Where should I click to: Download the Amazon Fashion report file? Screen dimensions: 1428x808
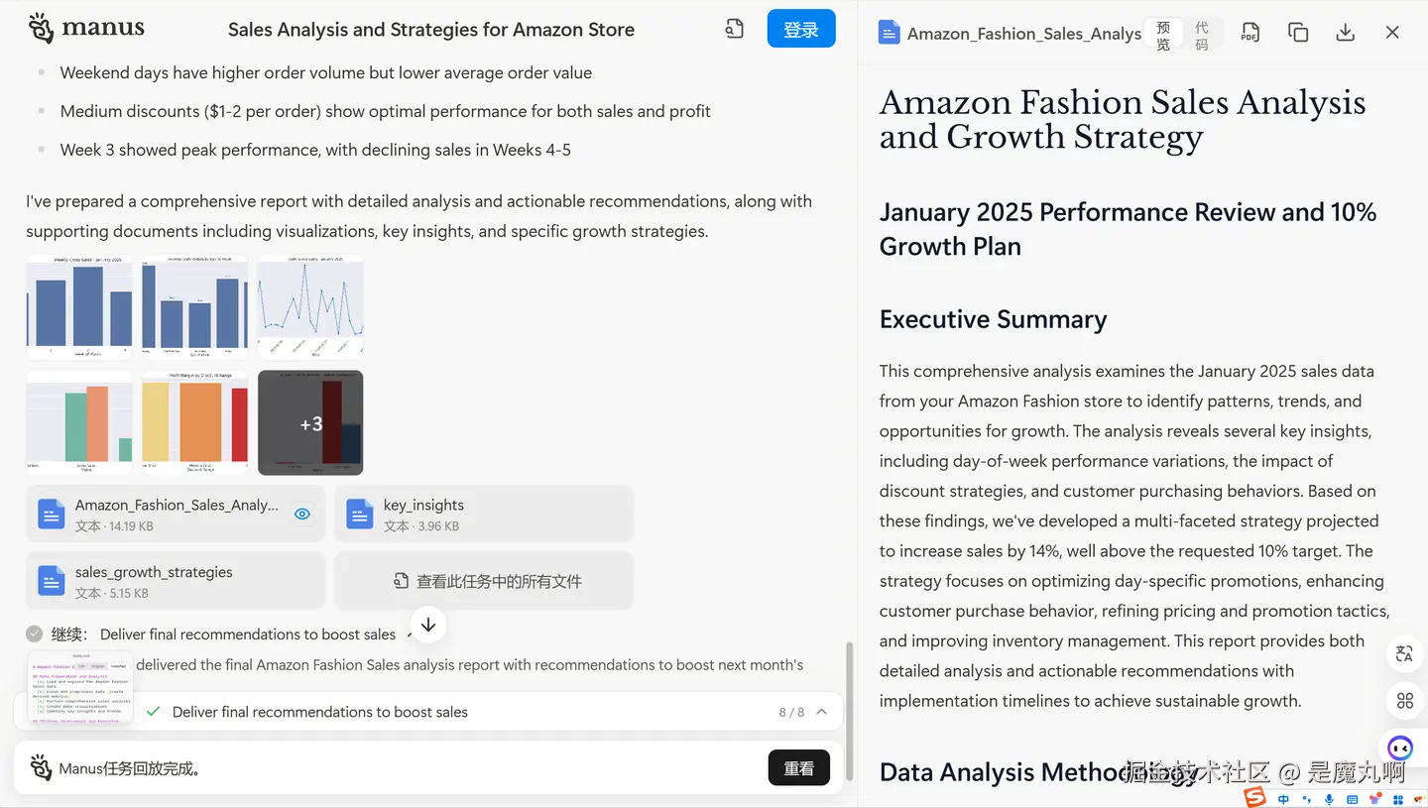1345,33
